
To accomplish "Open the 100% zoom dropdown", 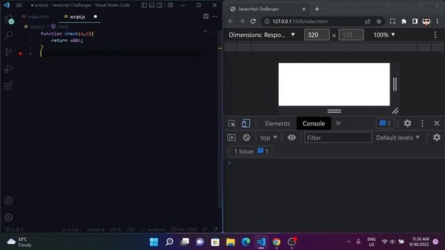I will pyautogui.click(x=385, y=35).
